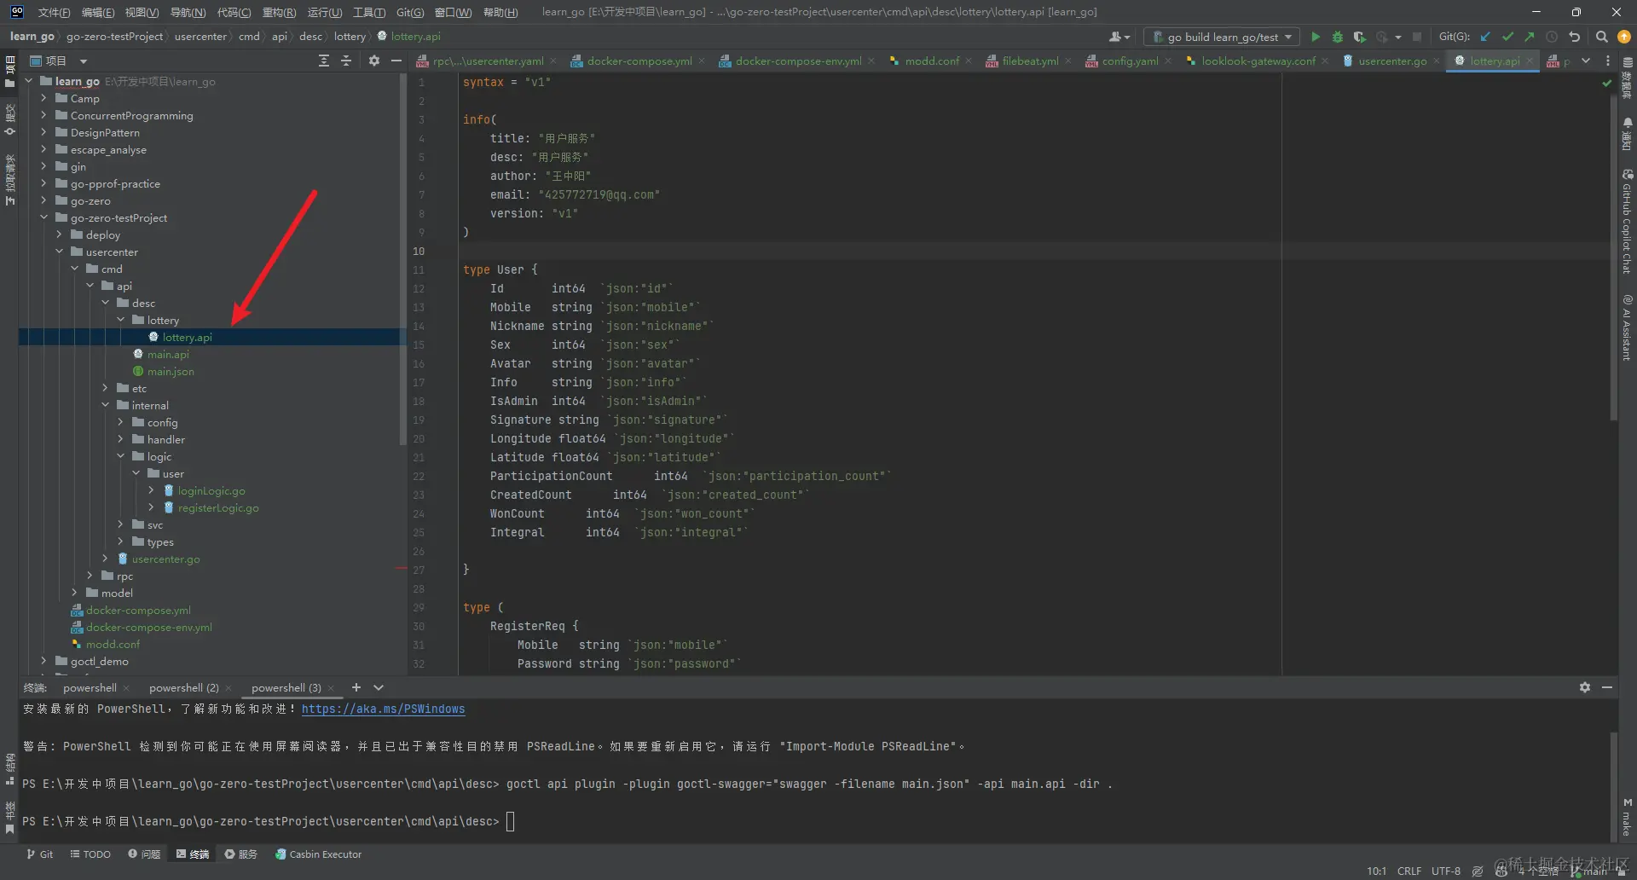
Task: Click the terminal prompt input cursor
Action: point(511,821)
